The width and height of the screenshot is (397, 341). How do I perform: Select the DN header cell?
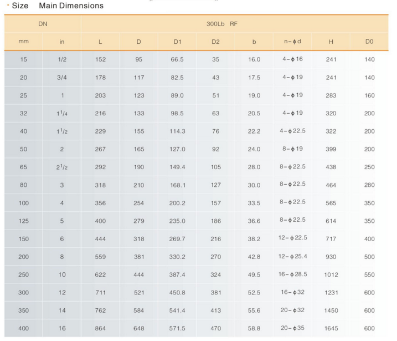coord(43,24)
